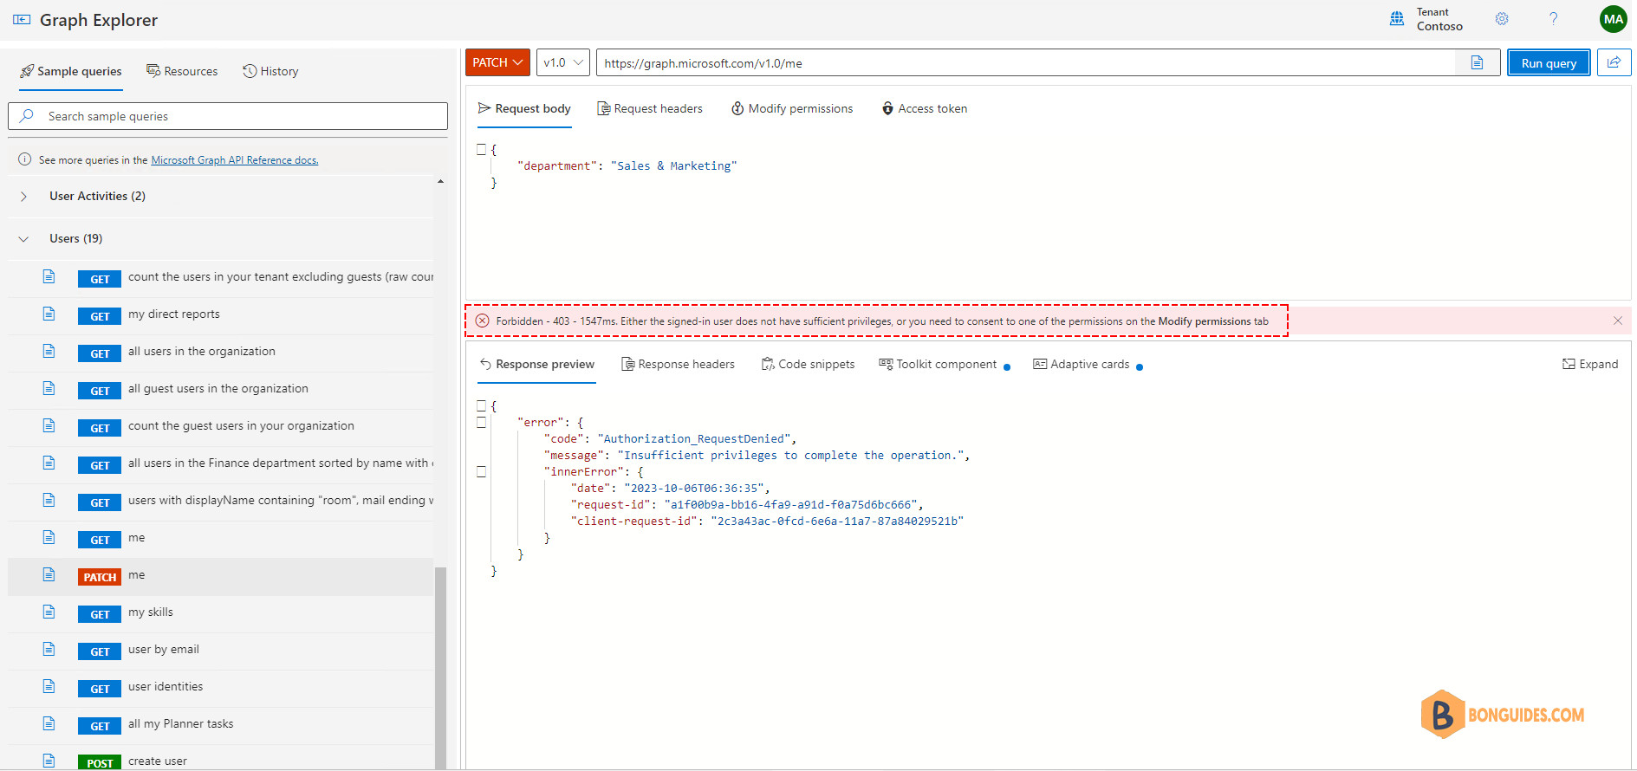
Task: Click the Expand icon in response panel
Action: (1569, 364)
